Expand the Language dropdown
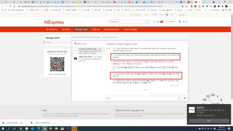This screenshot has width=233, height=131. click(182, 15)
